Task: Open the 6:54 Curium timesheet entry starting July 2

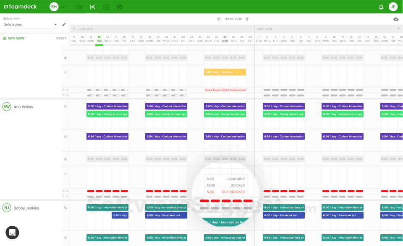Action: tap(284, 137)
